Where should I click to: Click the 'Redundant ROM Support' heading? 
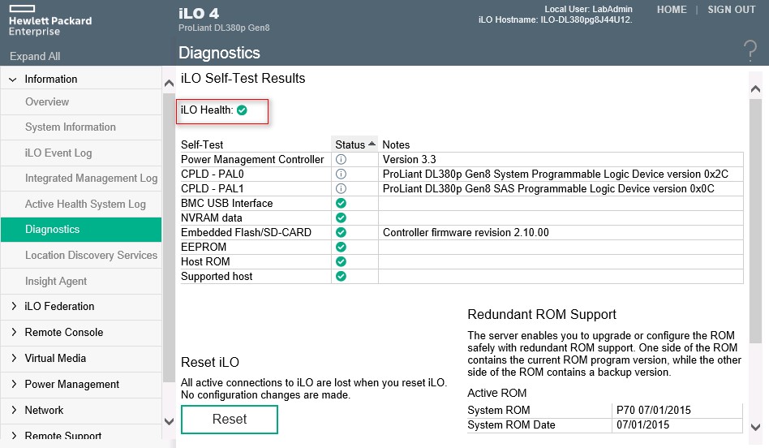tap(541, 315)
